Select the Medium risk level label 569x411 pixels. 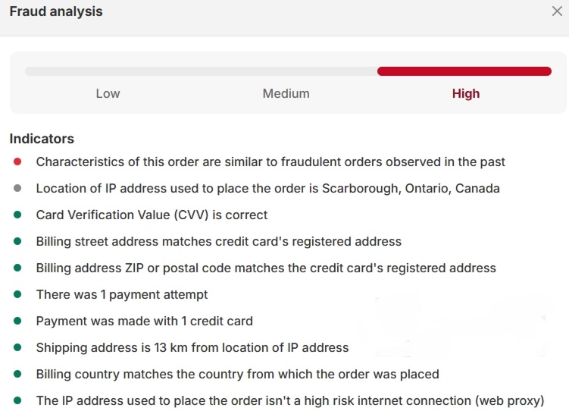pyautogui.click(x=286, y=94)
